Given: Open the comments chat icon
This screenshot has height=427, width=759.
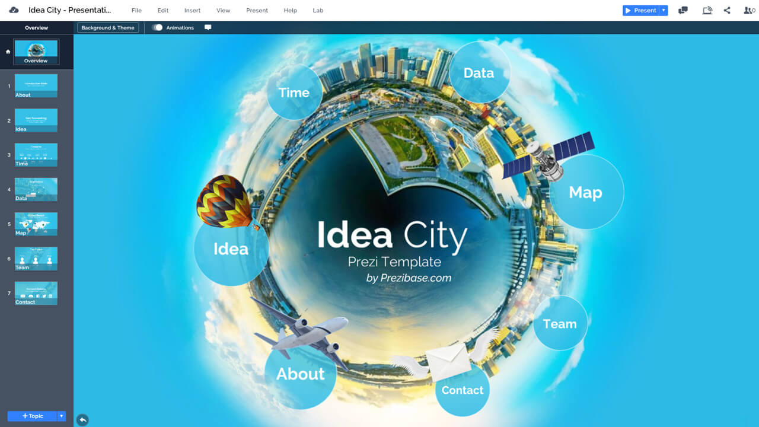Looking at the screenshot, I should click(683, 10).
